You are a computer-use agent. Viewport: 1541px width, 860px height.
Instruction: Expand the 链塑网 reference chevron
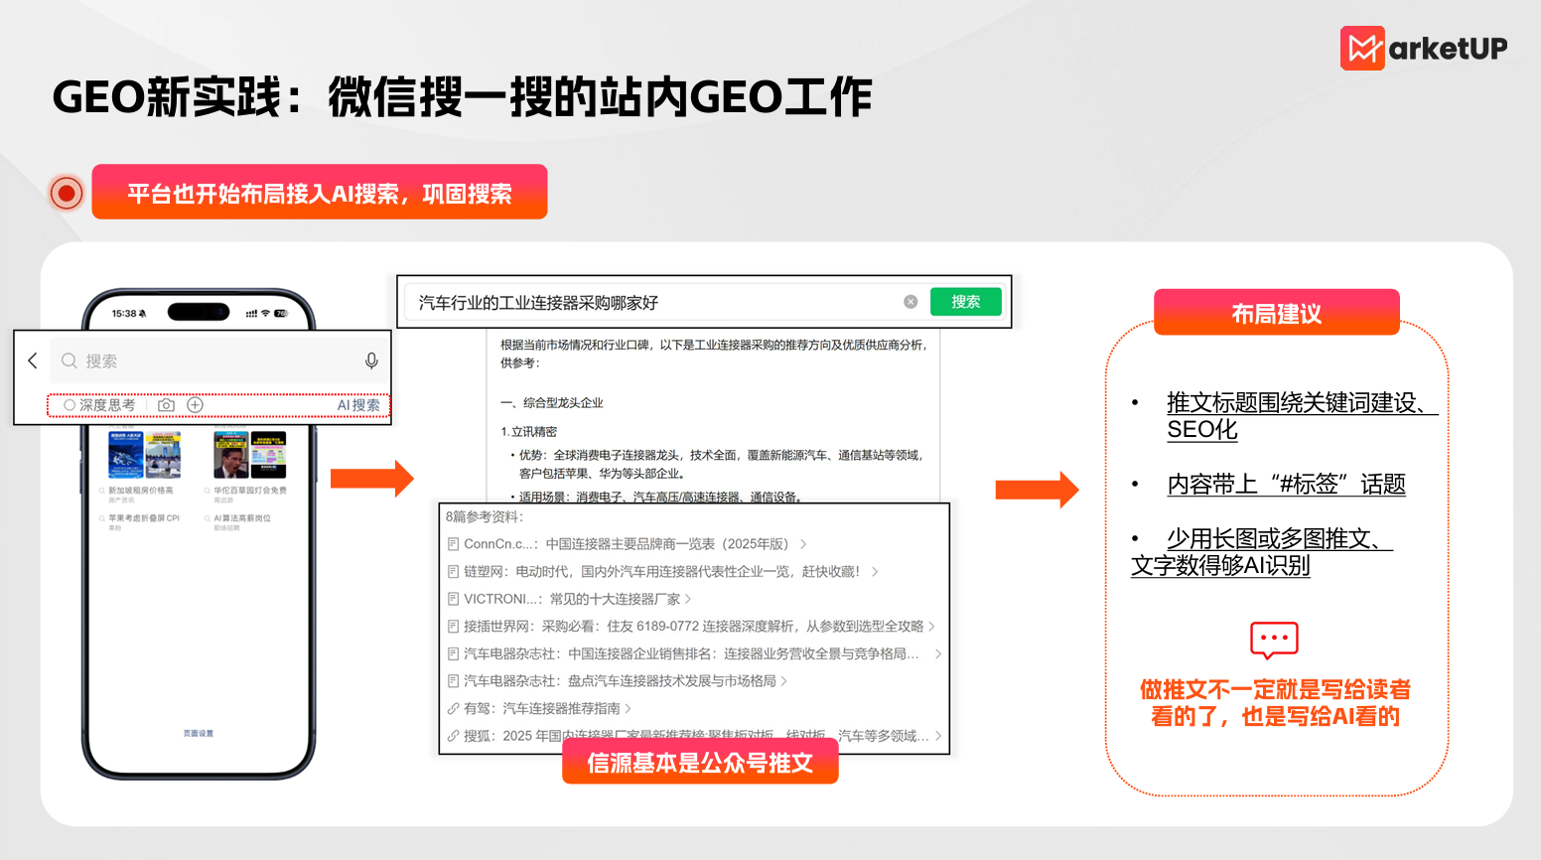tap(876, 570)
